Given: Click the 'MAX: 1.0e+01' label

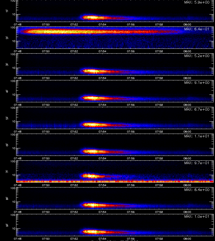Looking at the screenshot, I should tap(197, 217).
